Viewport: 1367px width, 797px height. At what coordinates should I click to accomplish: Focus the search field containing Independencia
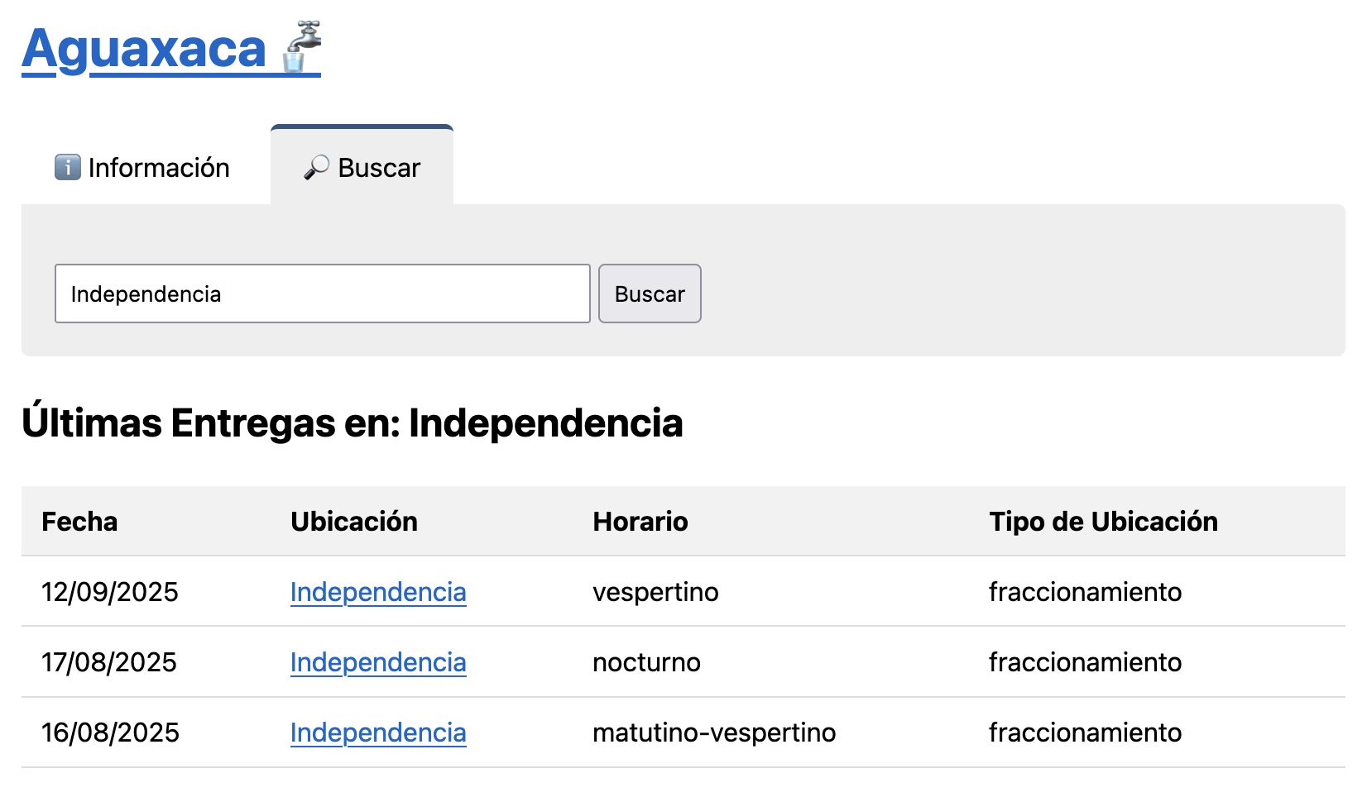[x=322, y=294]
